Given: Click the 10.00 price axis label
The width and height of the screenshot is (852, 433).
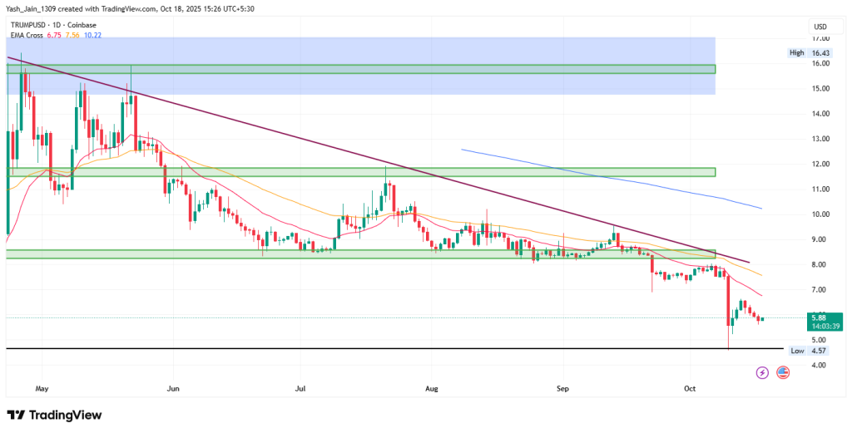Looking at the screenshot, I should (x=820, y=214).
